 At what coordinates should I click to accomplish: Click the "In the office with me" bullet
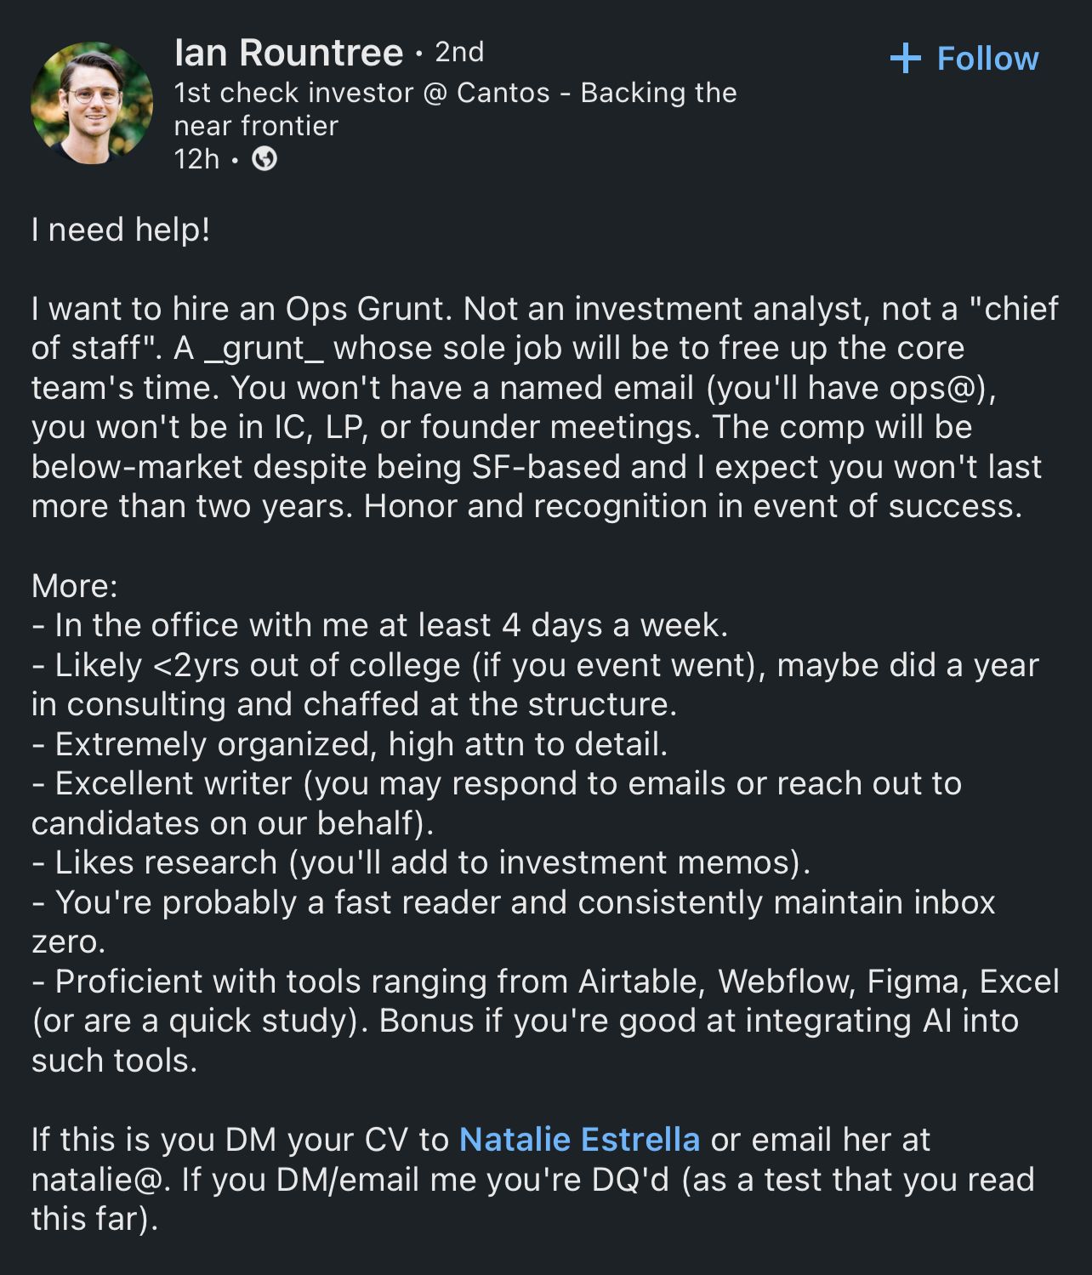[x=379, y=625]
